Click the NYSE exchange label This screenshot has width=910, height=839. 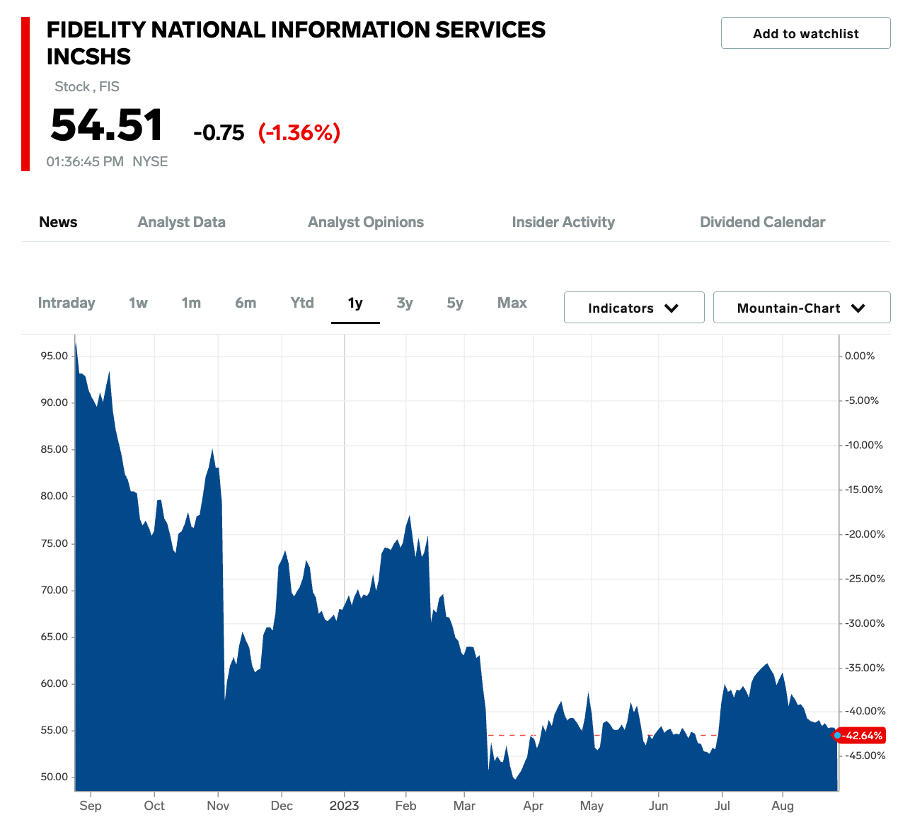tap(150, 162)
